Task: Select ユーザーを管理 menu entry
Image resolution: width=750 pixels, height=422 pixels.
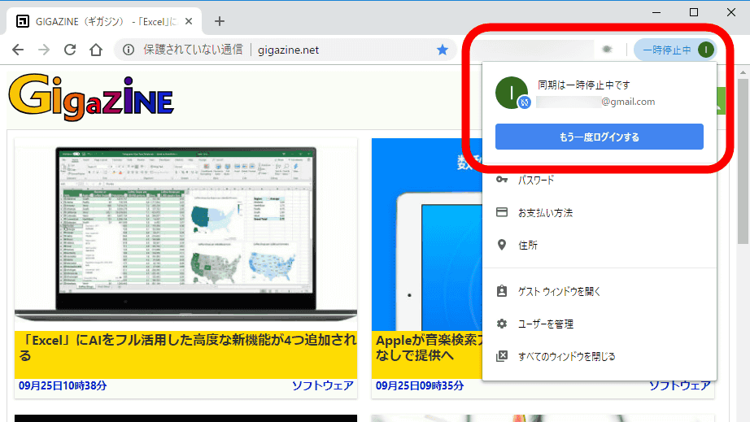Action: pos(546,324)
